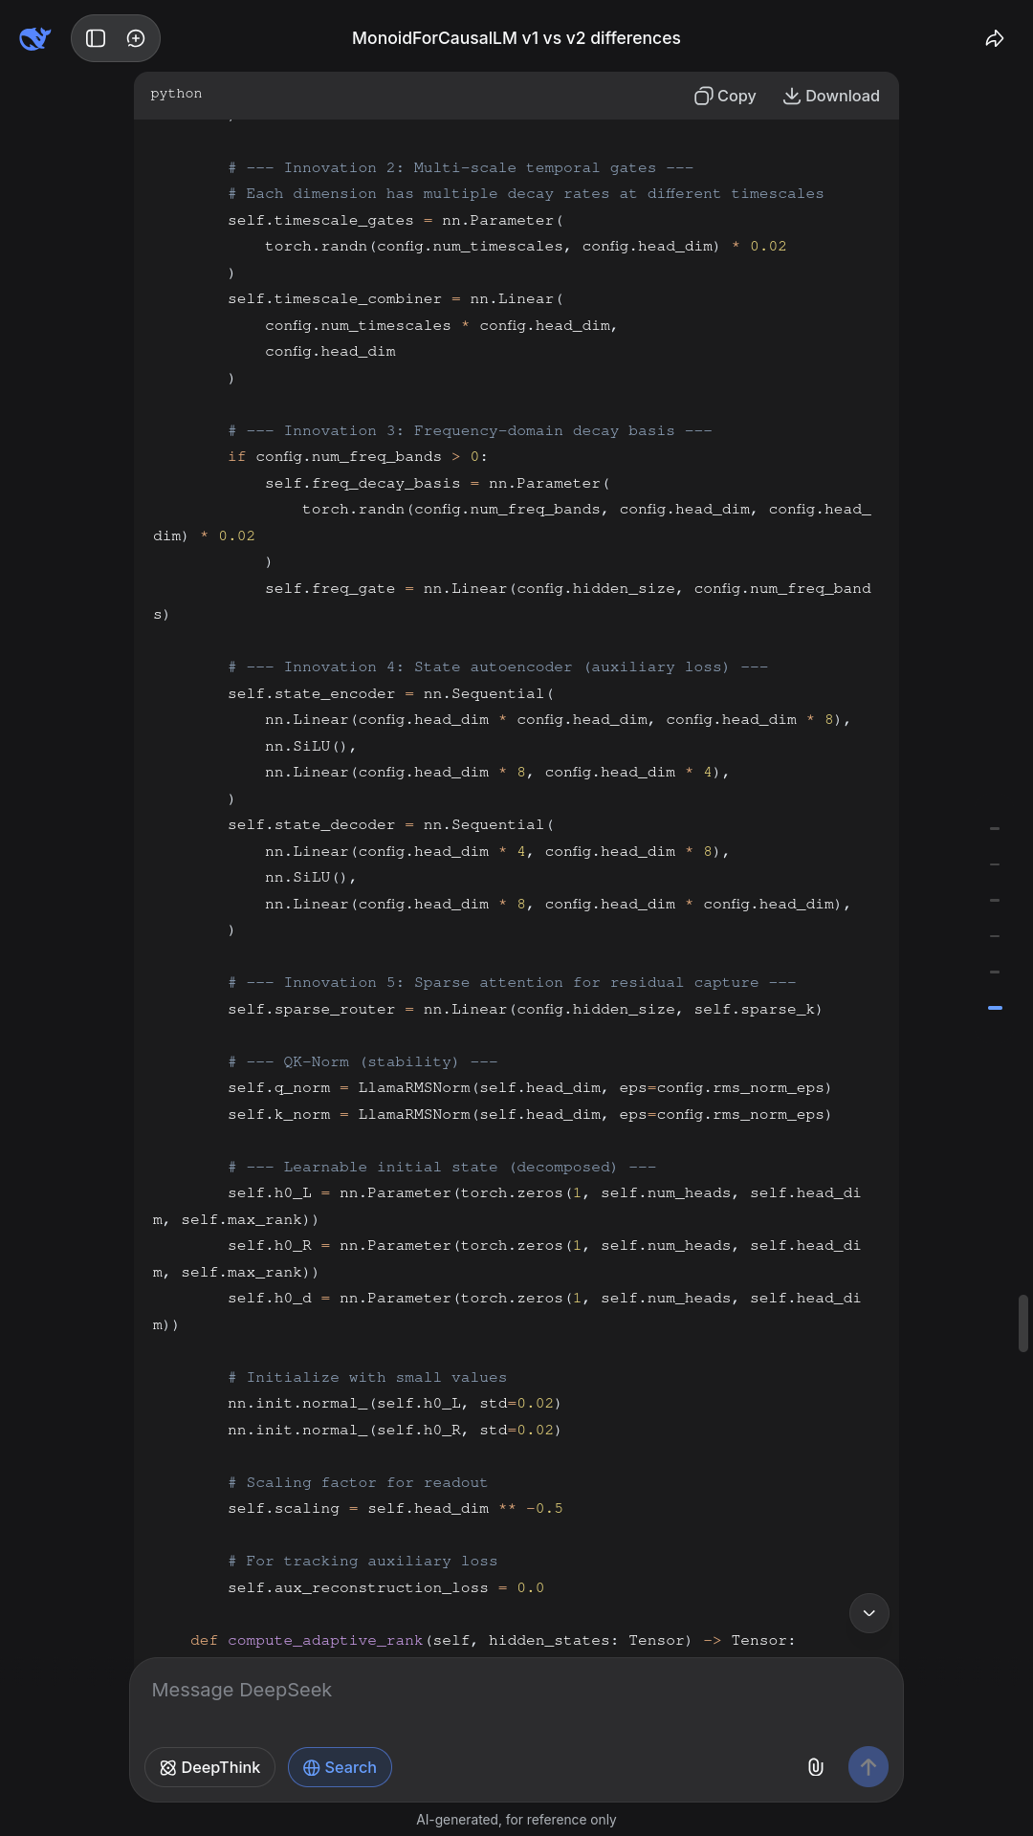
Task: Toggle the sidebar panel icon
Action: point(96,38)
